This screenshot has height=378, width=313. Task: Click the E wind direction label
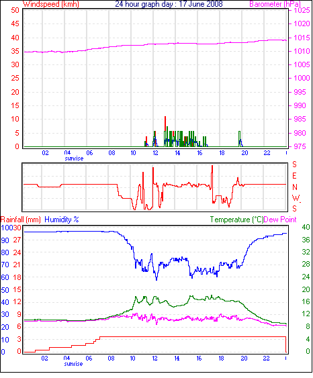click(294, 176)
